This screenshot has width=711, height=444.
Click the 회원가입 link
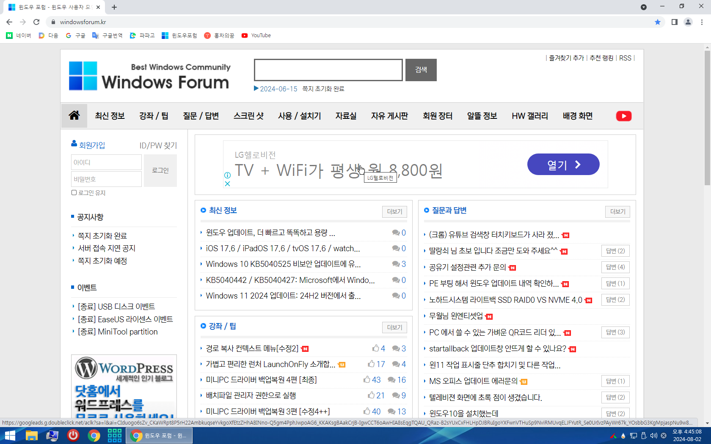[92, 145]
